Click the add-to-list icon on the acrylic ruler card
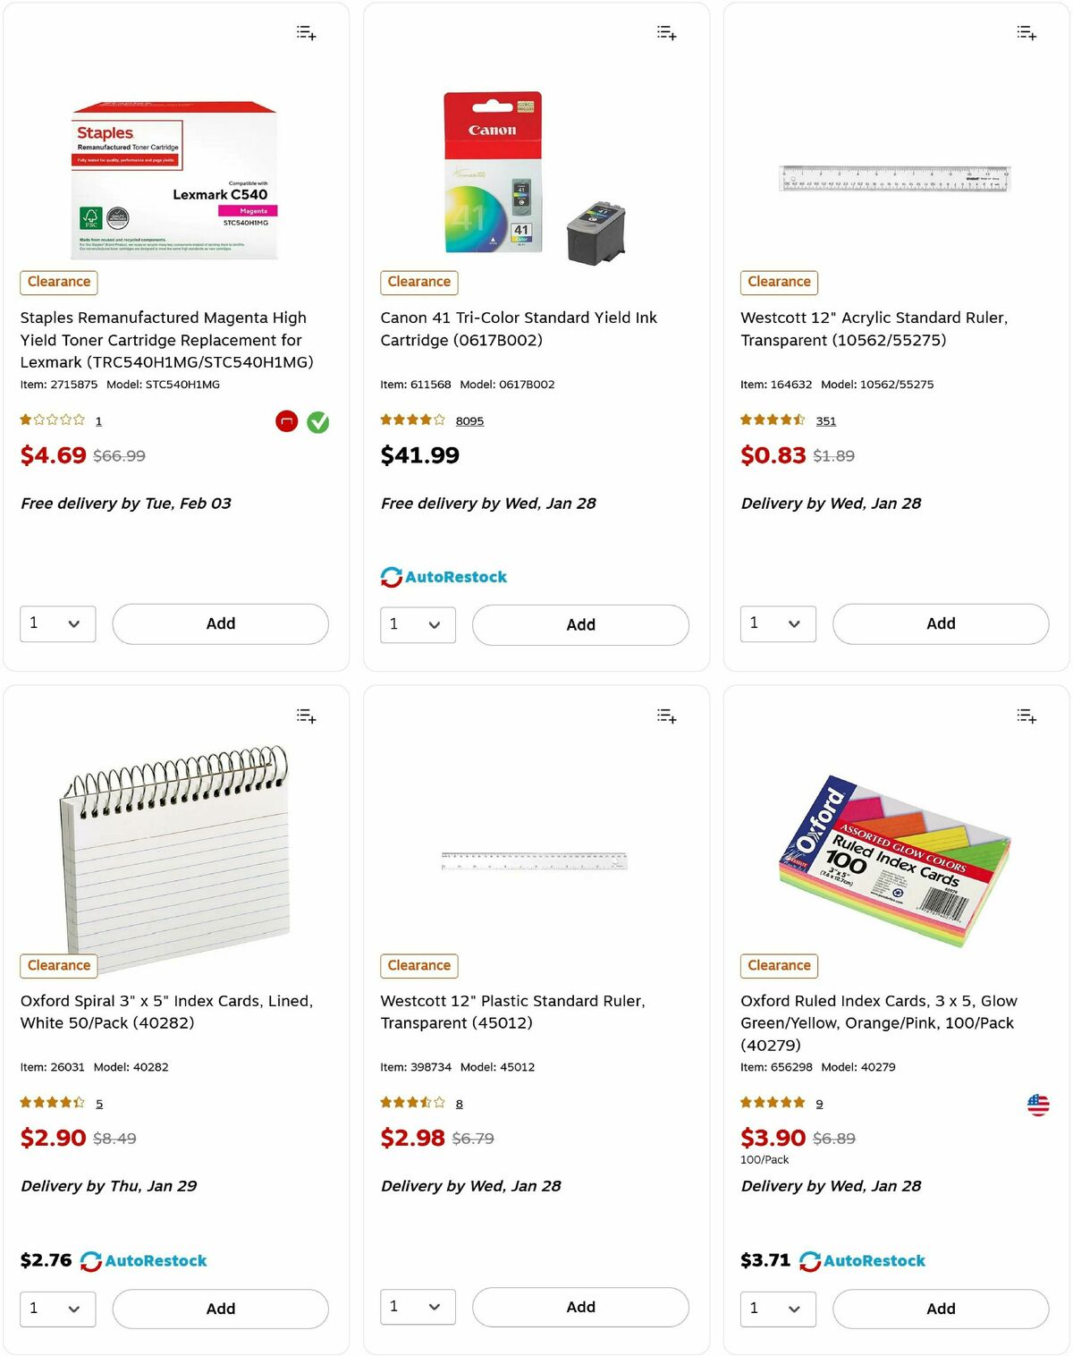Screen dimensions: 1073x1356 click(x=1027, y=32)
